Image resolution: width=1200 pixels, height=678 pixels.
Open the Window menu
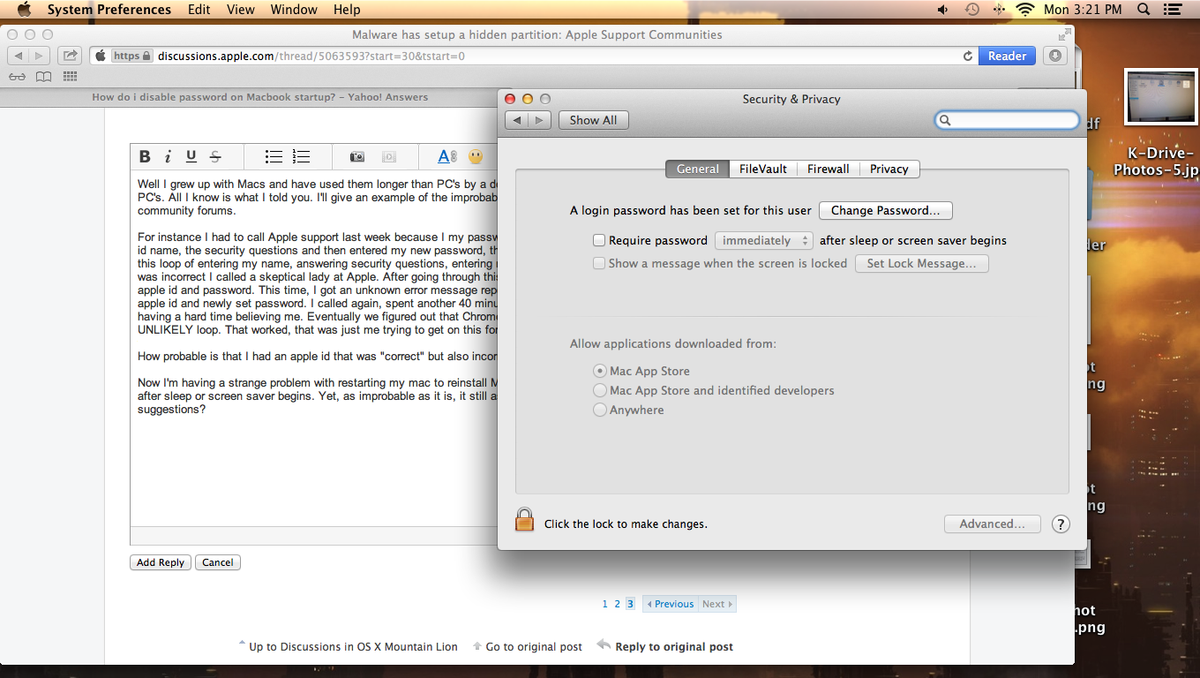294,10
